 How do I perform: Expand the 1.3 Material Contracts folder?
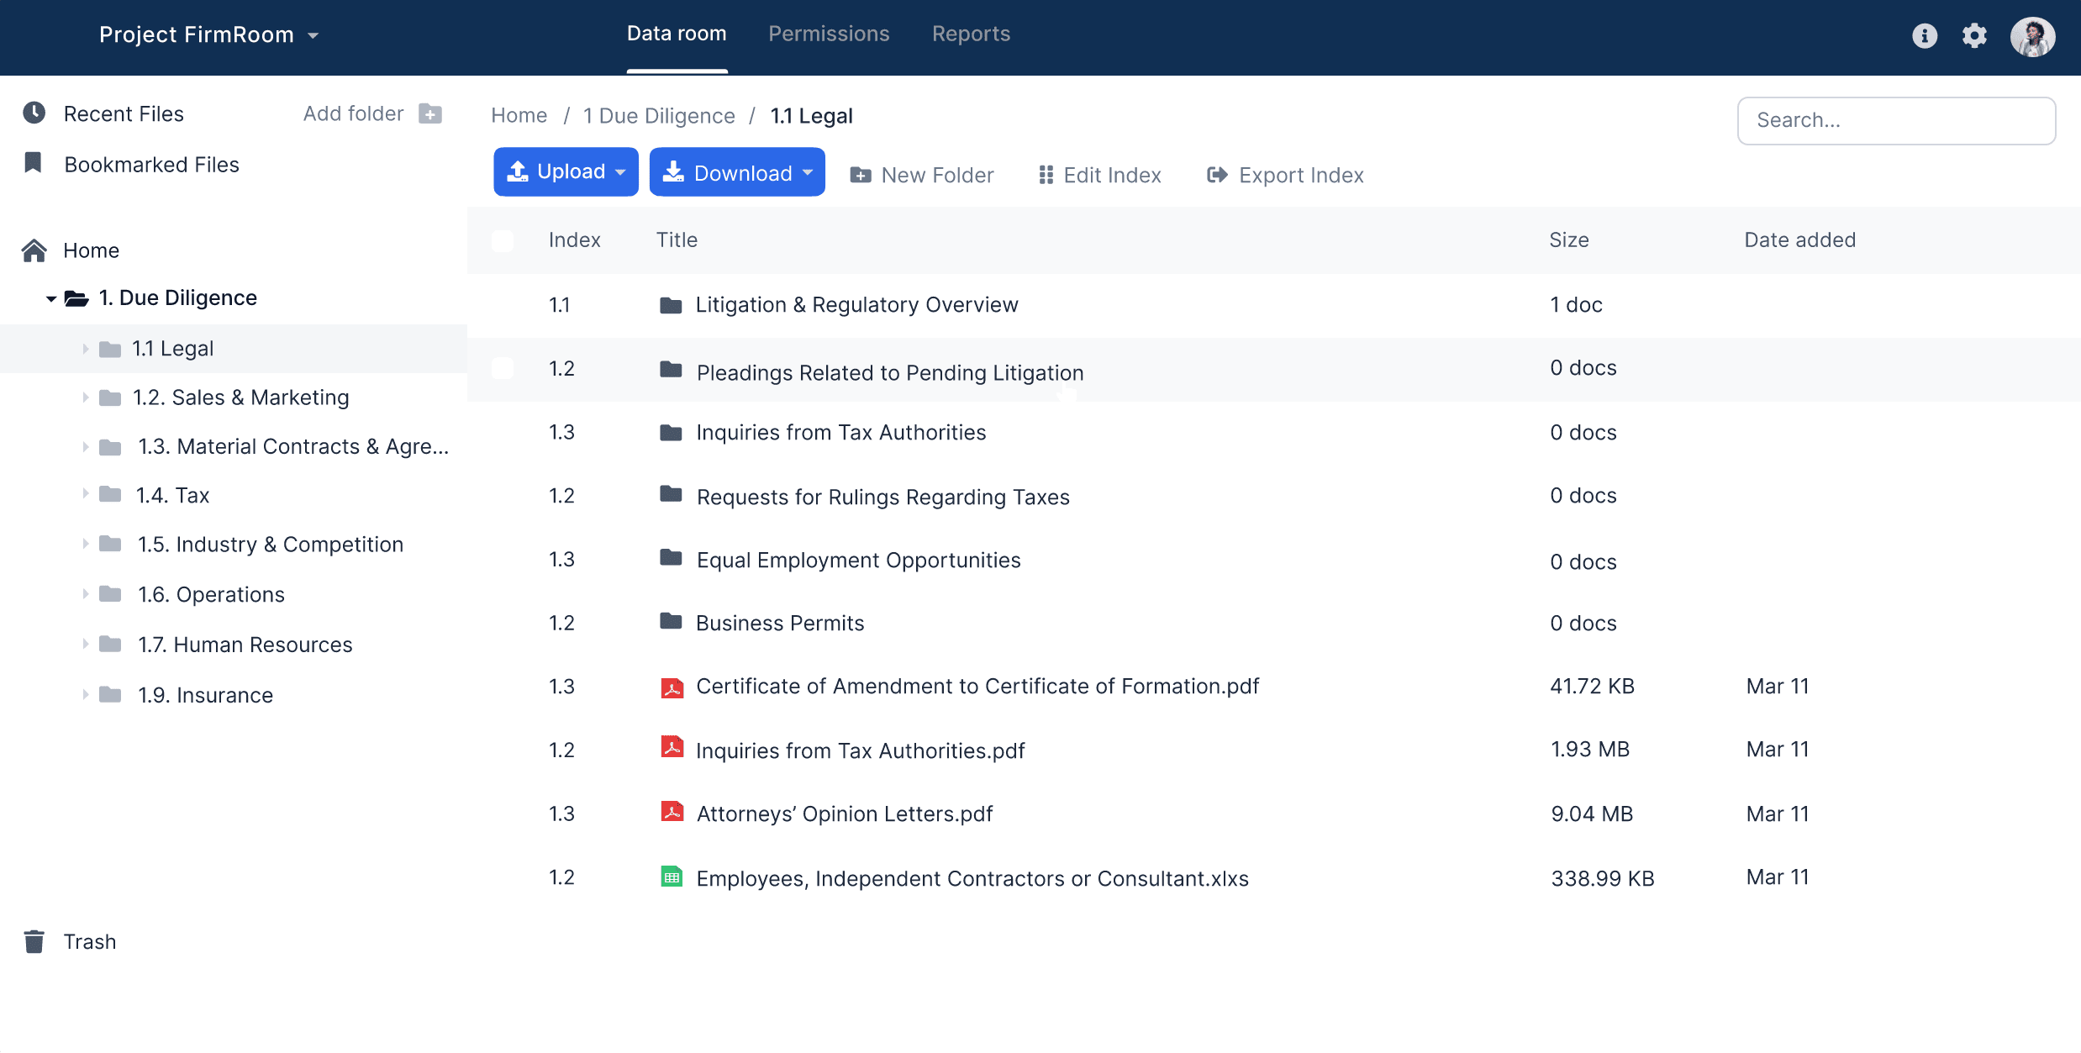[83, 446]
